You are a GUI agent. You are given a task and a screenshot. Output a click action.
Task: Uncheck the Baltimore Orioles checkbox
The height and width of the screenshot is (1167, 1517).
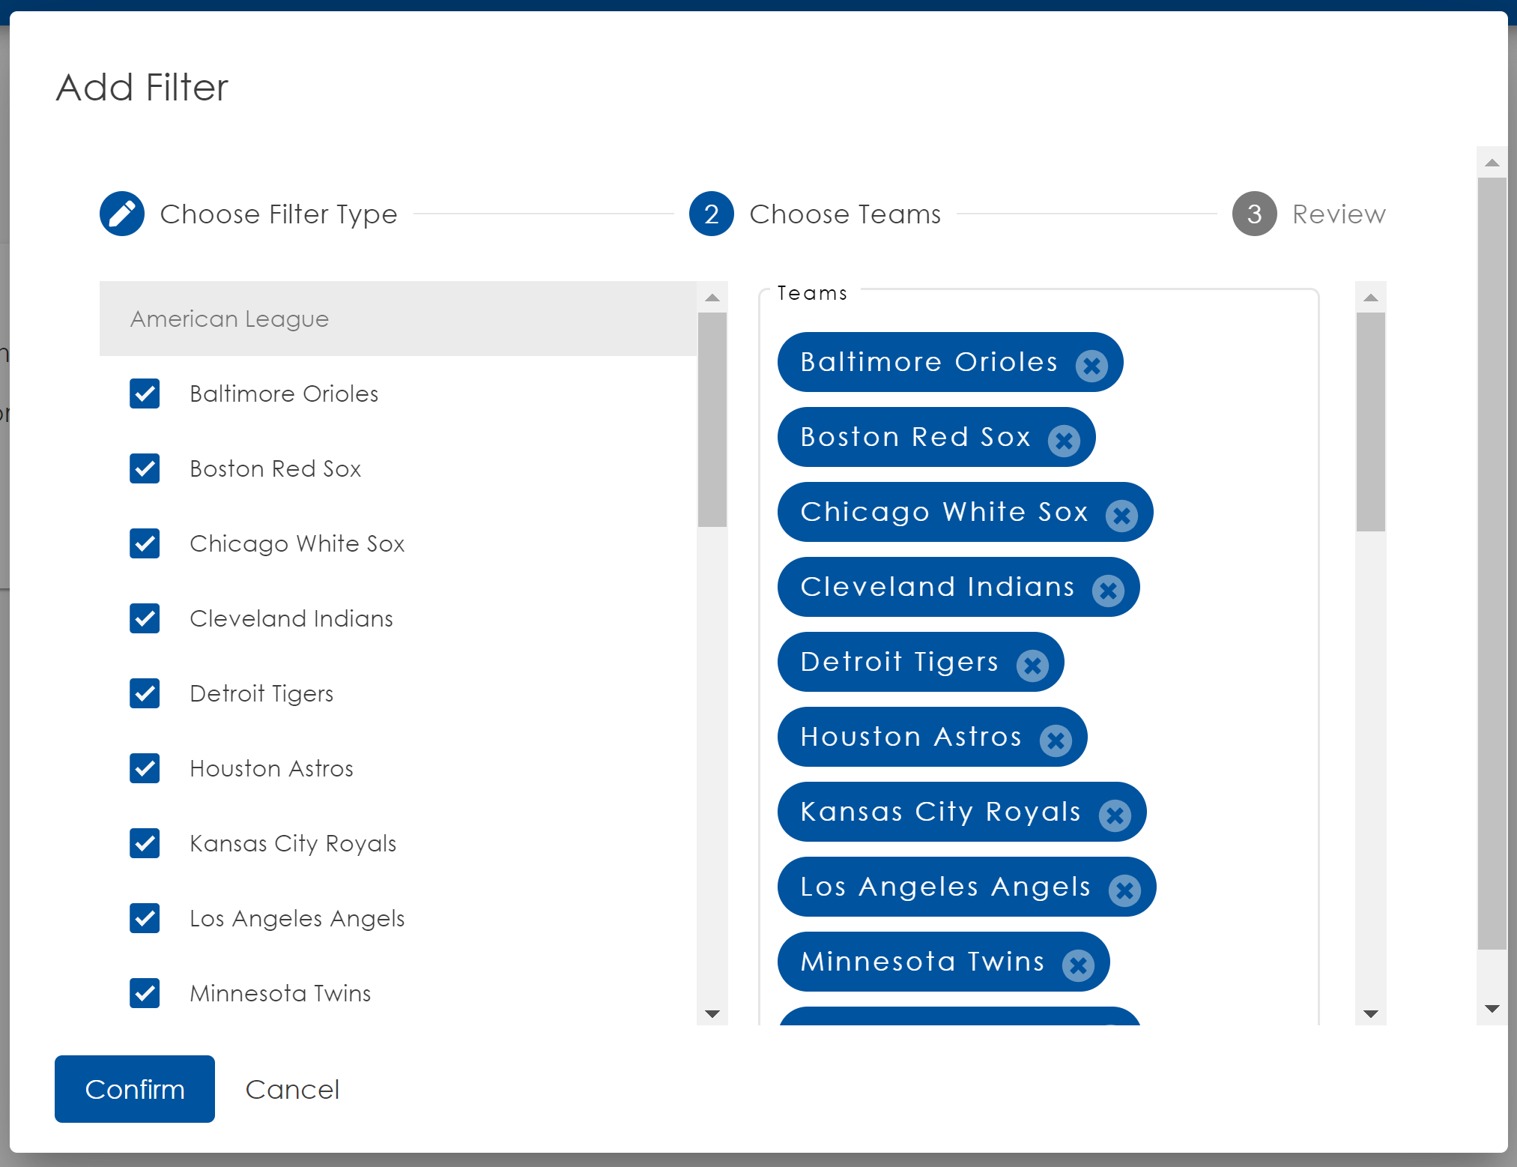click(x=145, y=393)
